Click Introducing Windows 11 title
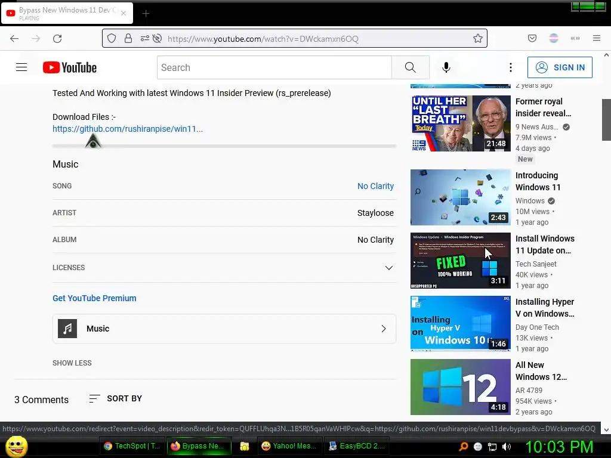The width and height of the screenshot is (611, 458). click(x=538, y=181)
